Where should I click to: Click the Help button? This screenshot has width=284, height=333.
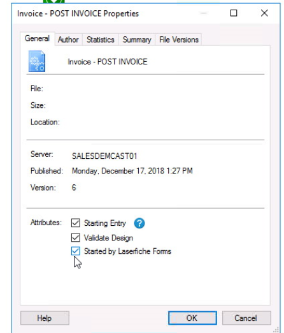point(45,318)
